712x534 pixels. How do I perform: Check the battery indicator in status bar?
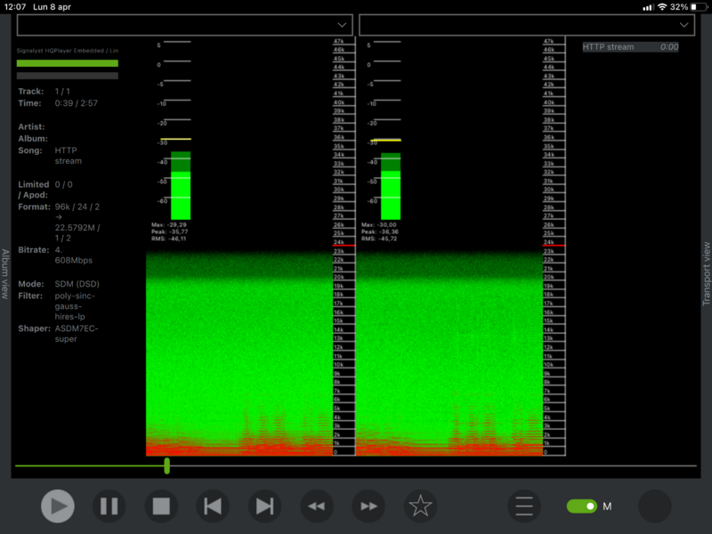(x=695, y=6)
